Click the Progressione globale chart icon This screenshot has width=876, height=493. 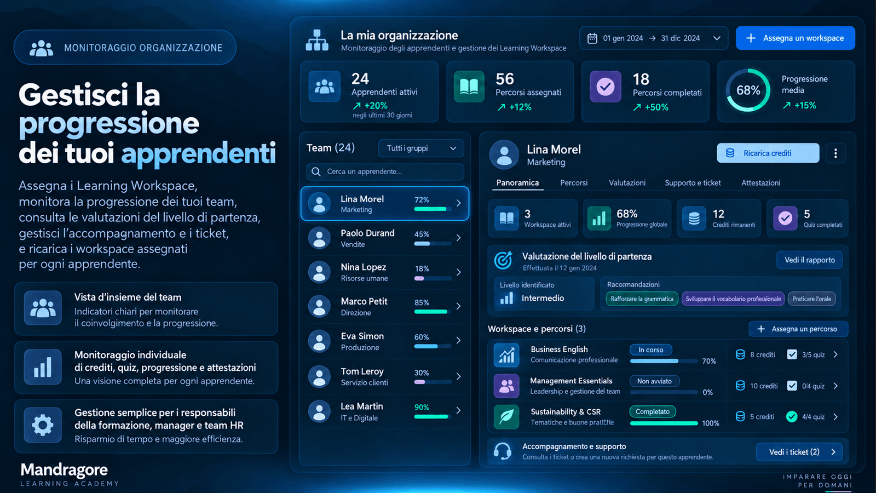(599, 218)
